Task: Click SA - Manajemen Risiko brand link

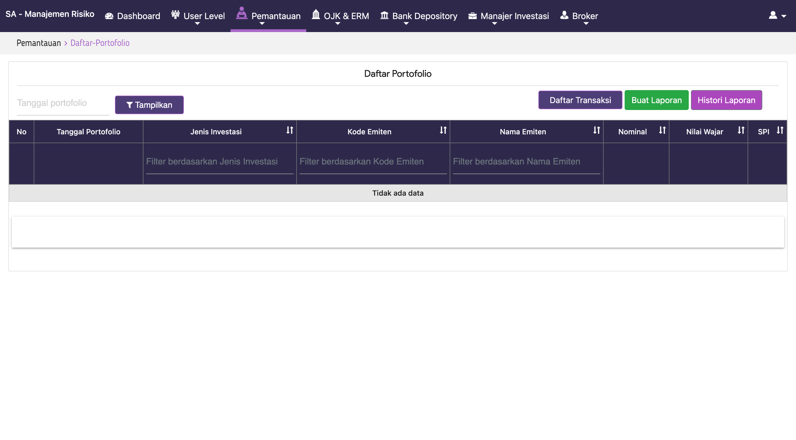Action: pyautogui.click(x=50, y=14)
